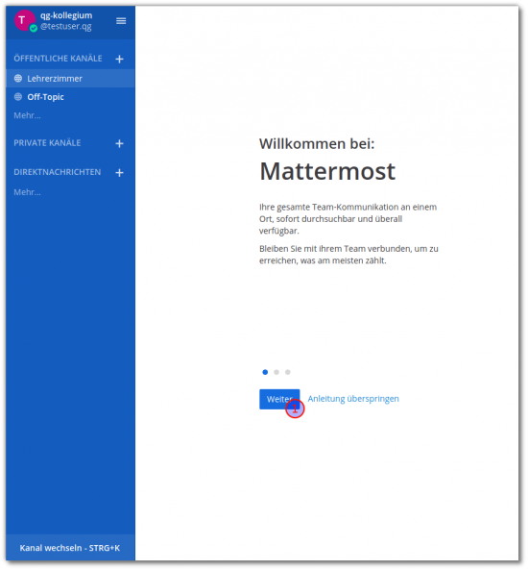This screenshot has width=528, height=570.
Task: Jump to second tutorial page dot
Action: click(x=276, y=372)
